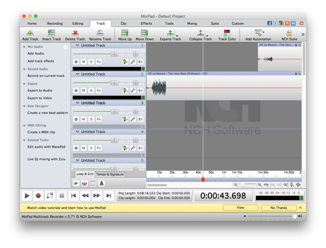Click the Rename Track icon
Image resolution: width=326 pixels, height=248 pixels.
[x=100, y=35]
